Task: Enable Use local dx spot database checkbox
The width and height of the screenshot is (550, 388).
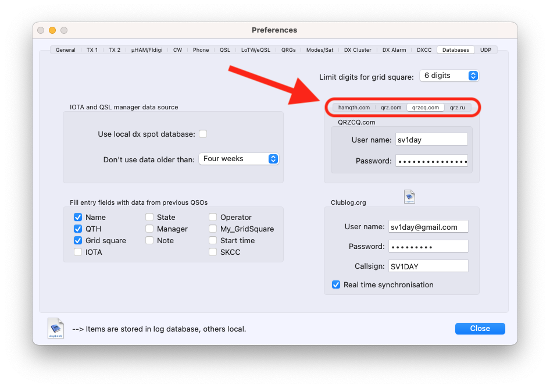Action: coord(203,134)
